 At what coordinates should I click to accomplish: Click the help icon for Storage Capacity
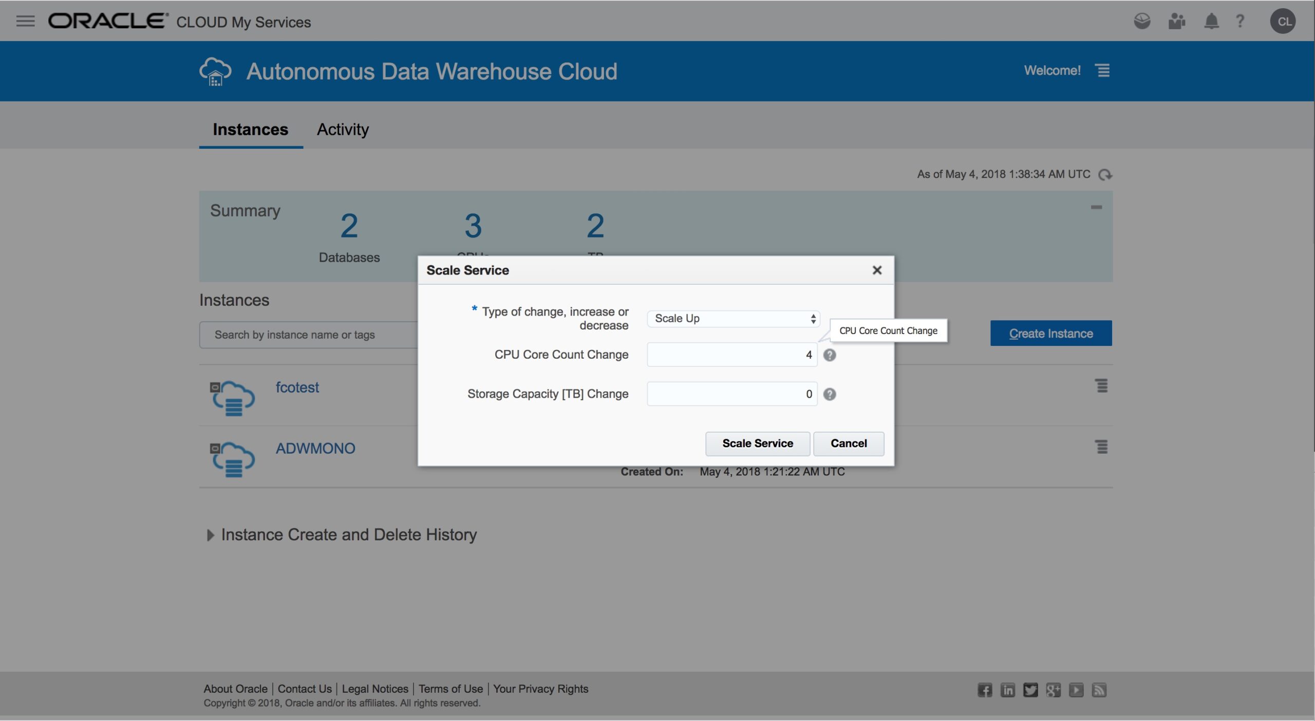pyautogui.click(x=830, y=394)
